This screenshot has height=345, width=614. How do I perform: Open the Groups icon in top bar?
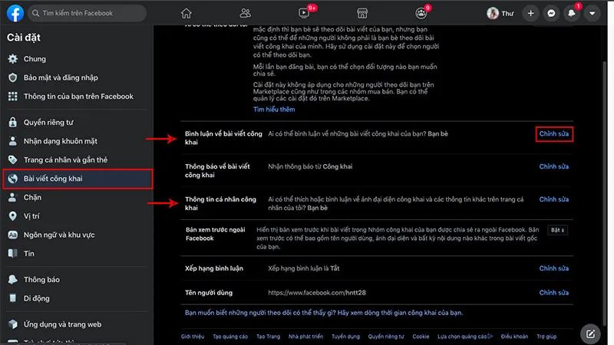[x=421, y=13]
